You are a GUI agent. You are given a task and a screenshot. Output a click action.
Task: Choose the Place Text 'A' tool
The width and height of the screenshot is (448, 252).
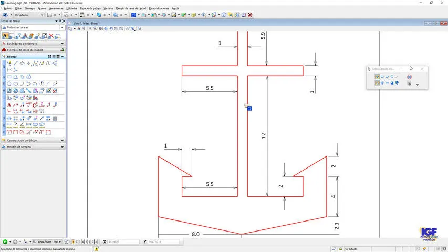click(x=9, y=105)
